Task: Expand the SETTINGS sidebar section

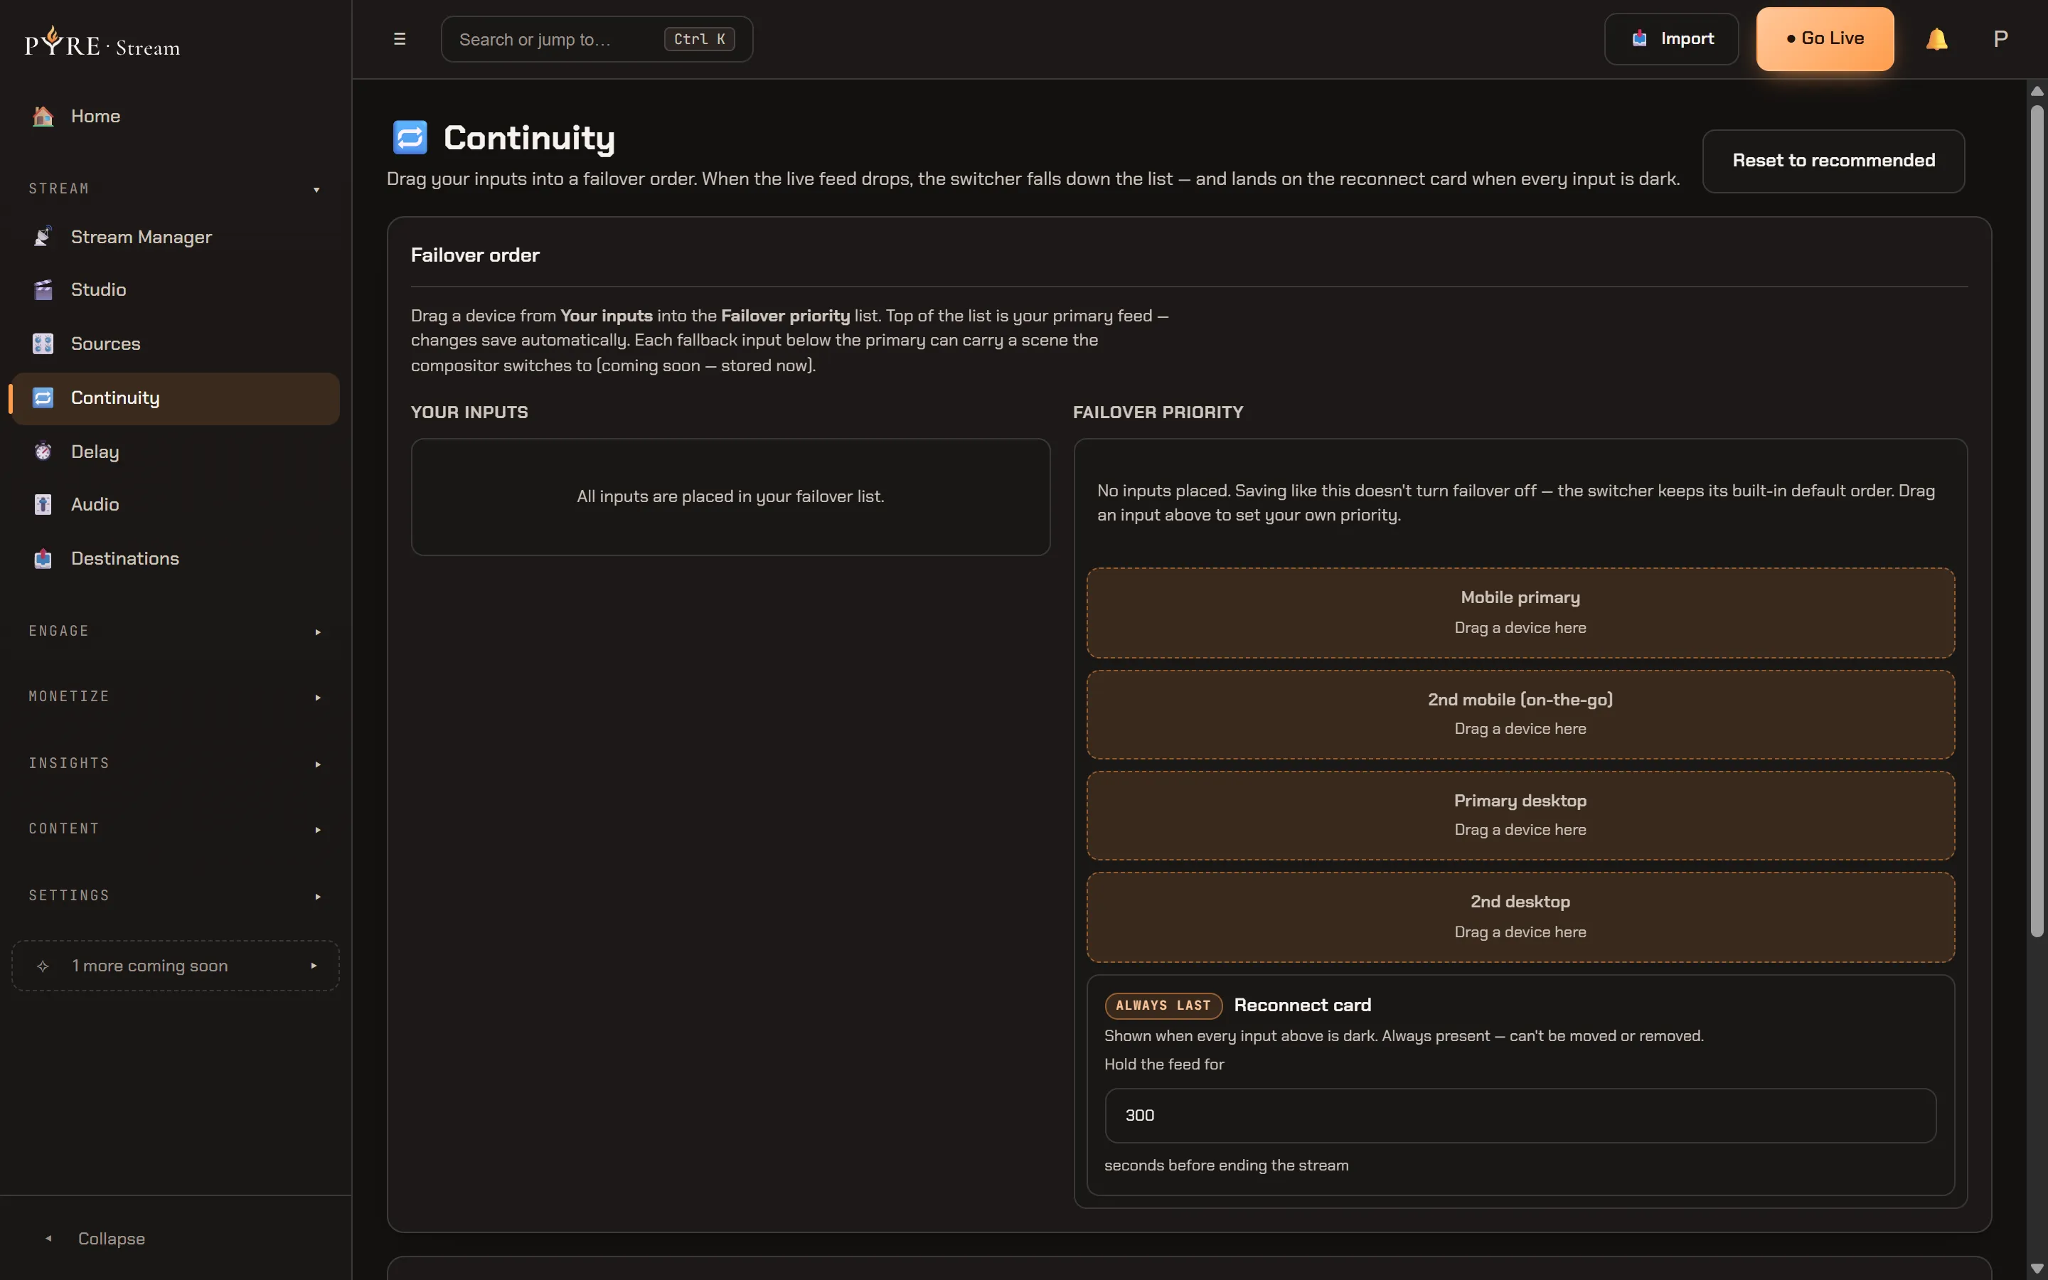Action: pos(175,896)
